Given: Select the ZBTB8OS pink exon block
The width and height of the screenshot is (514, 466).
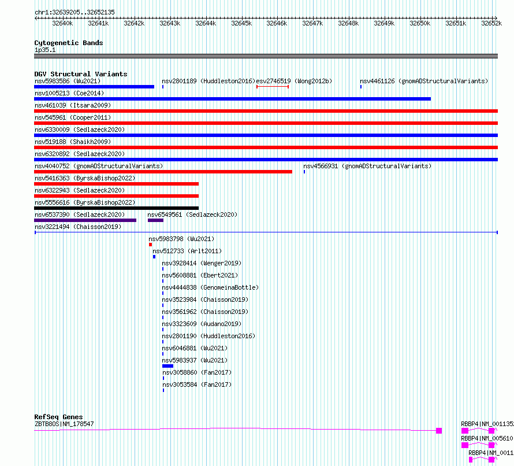Looking at the screenshot, I should (x=439, y=431).
